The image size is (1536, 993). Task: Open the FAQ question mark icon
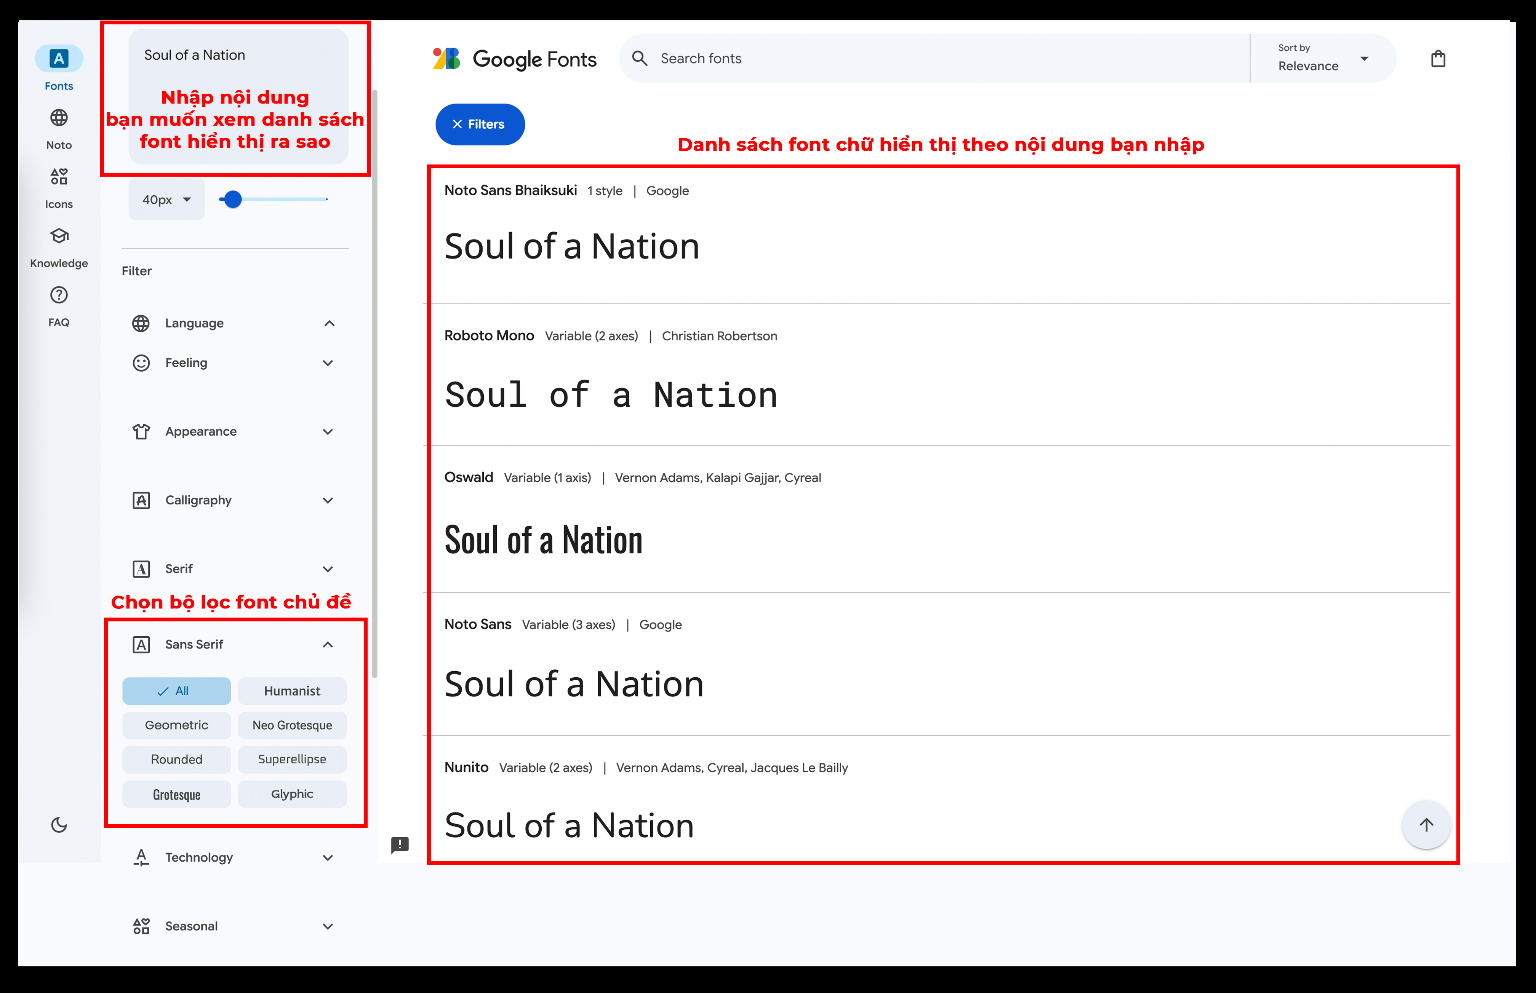click(59, 295)
